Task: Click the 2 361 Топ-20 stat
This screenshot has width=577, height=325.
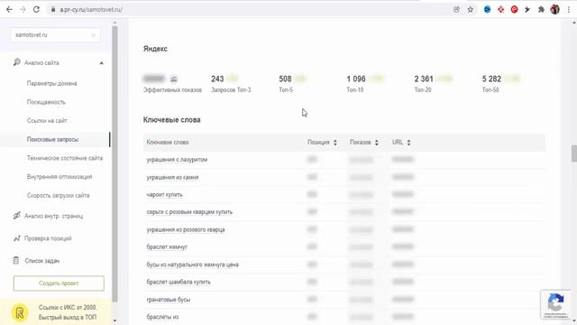Action: click(433, 84)
